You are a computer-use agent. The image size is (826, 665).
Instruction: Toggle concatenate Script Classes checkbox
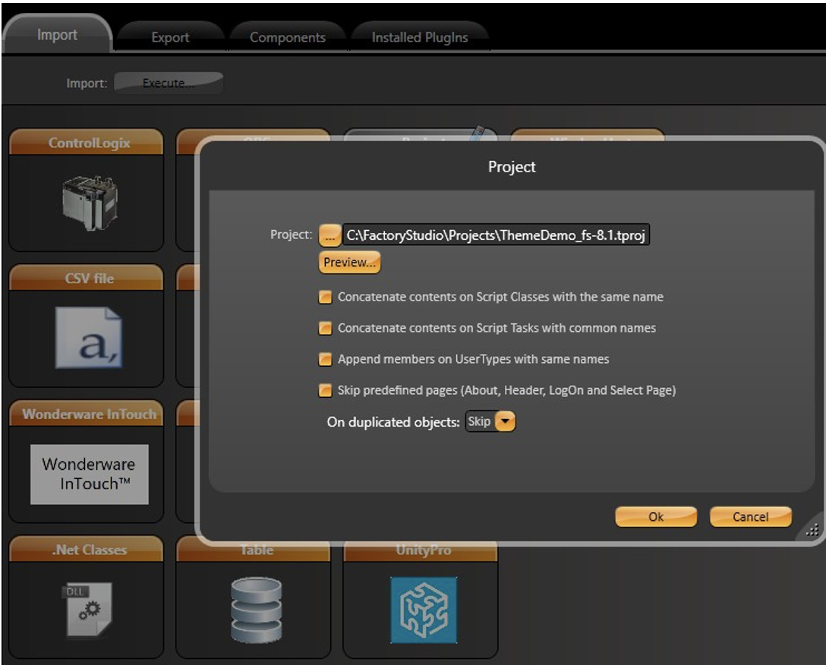click(325, 298)
